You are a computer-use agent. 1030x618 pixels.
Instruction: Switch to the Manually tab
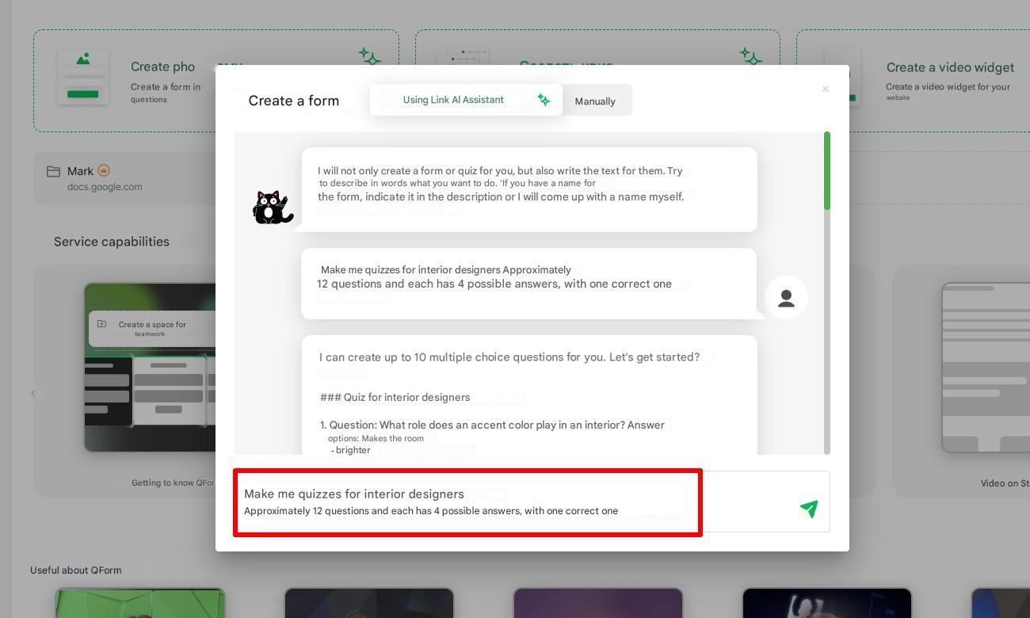tap(595, 101)
